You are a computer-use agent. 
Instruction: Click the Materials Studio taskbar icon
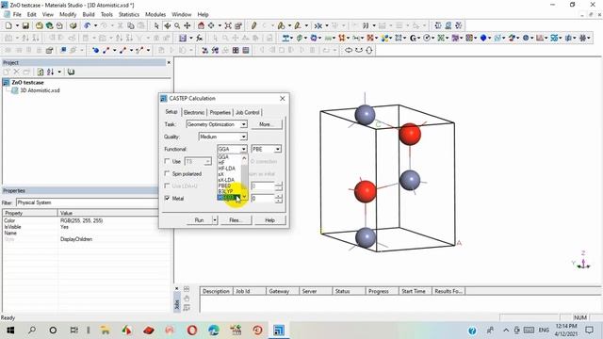279,331
